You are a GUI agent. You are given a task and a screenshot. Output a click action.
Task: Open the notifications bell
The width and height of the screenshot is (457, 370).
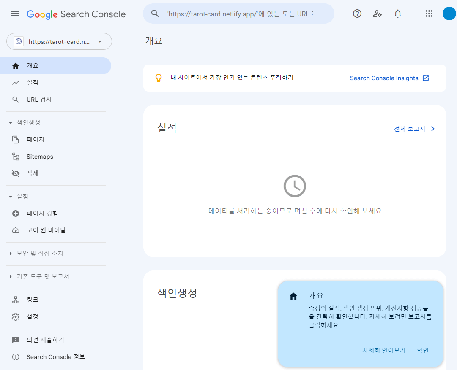(397, 13)
